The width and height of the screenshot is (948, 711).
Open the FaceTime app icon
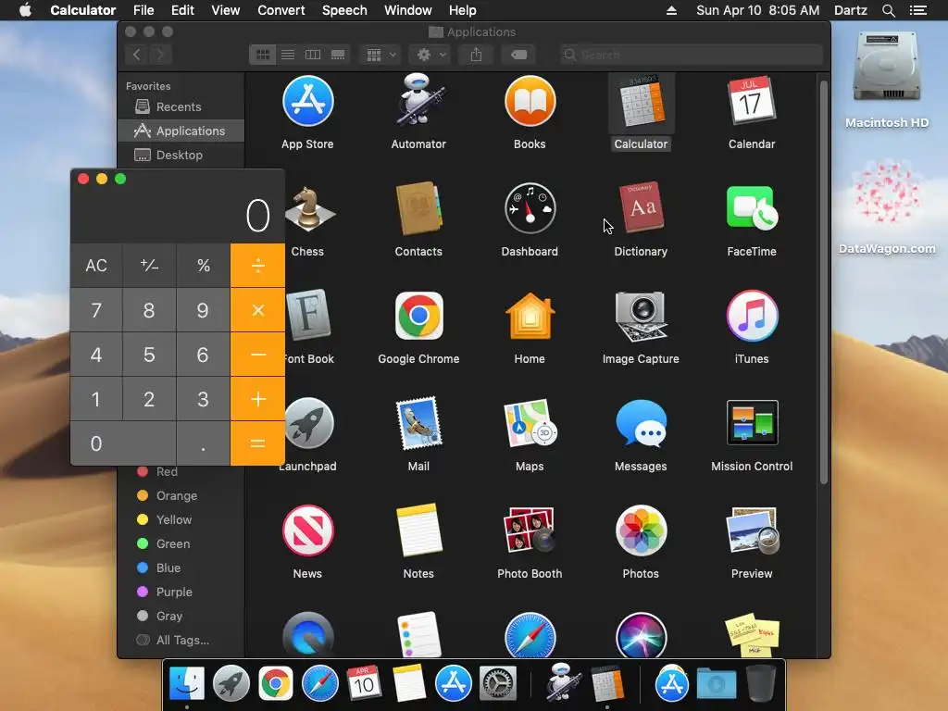tap(752, 207)
